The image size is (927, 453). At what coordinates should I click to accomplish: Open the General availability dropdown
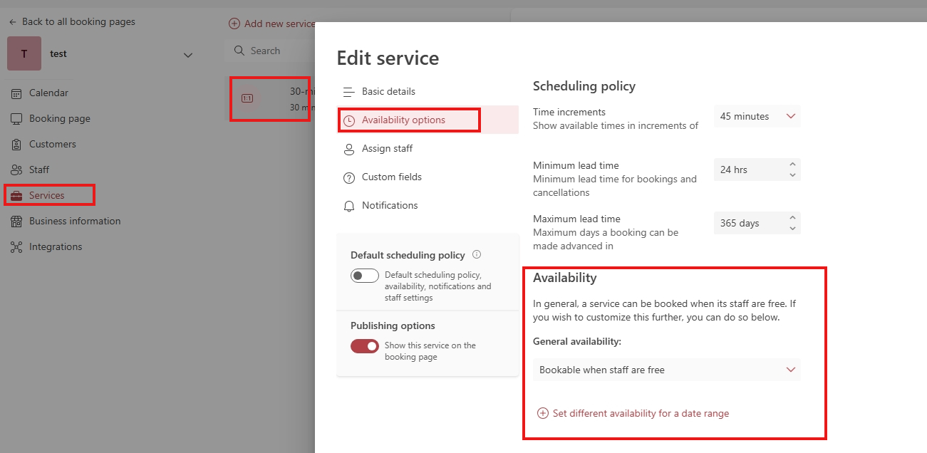pos(666,370)
